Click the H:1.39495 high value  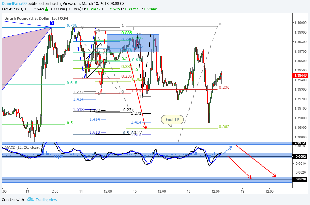[111, 9]
